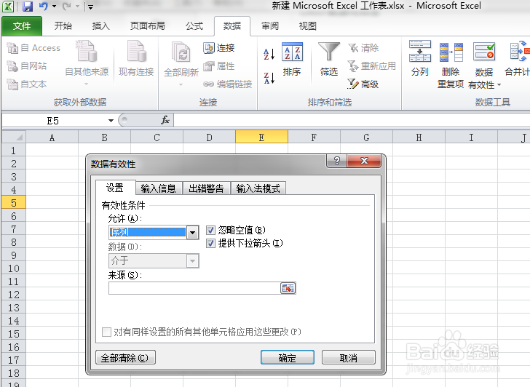Click 现有连接 existing connections icon

[136, 59]
